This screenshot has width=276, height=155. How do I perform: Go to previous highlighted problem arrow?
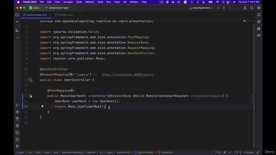(x=249, y=21)
